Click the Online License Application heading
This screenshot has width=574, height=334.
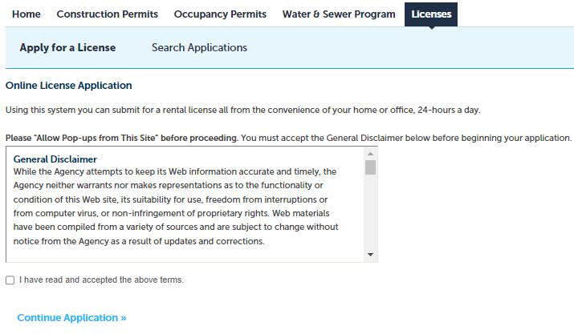(x=69, y=85)
